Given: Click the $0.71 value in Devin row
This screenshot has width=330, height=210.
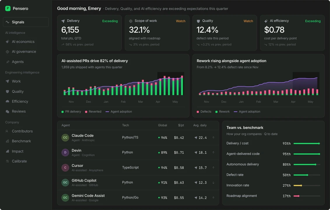Looking at the screenshot, I should (x=179, y=153).
